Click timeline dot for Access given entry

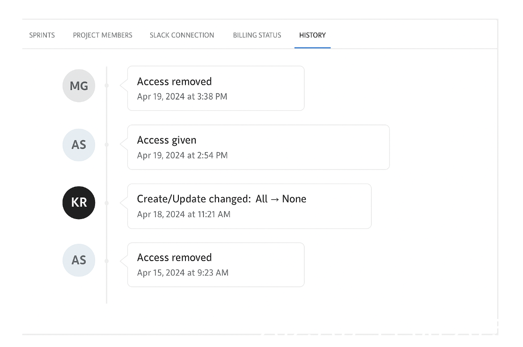(107, 145)
